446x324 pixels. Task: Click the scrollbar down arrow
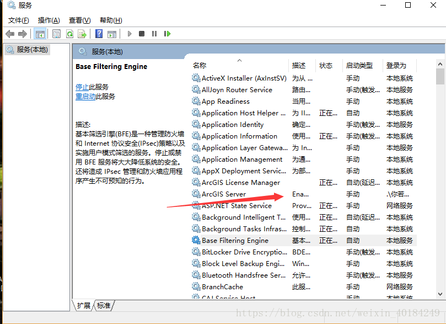pos(440,294)
